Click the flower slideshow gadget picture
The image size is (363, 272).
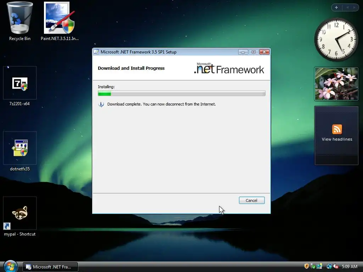pyautogui.click(x=336, y=84)
